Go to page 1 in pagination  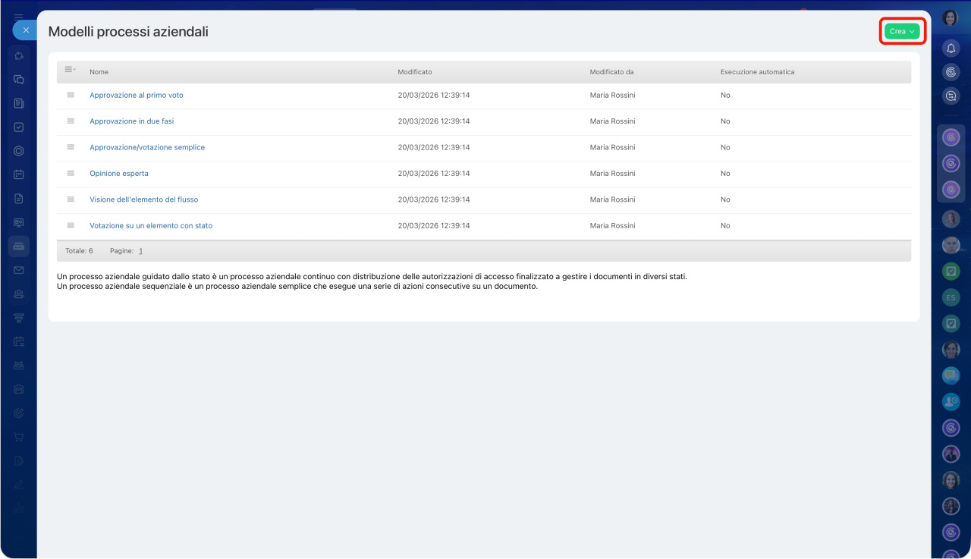[x=140, y=250]
